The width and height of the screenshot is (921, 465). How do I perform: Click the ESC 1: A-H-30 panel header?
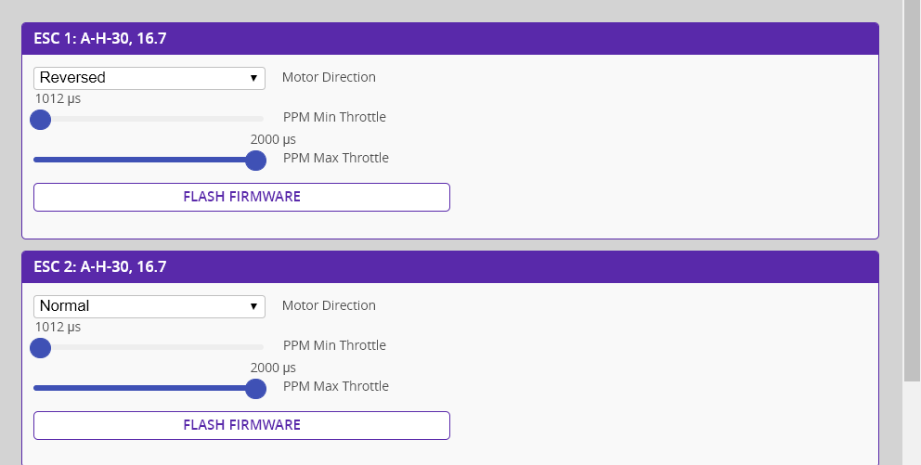449,39
